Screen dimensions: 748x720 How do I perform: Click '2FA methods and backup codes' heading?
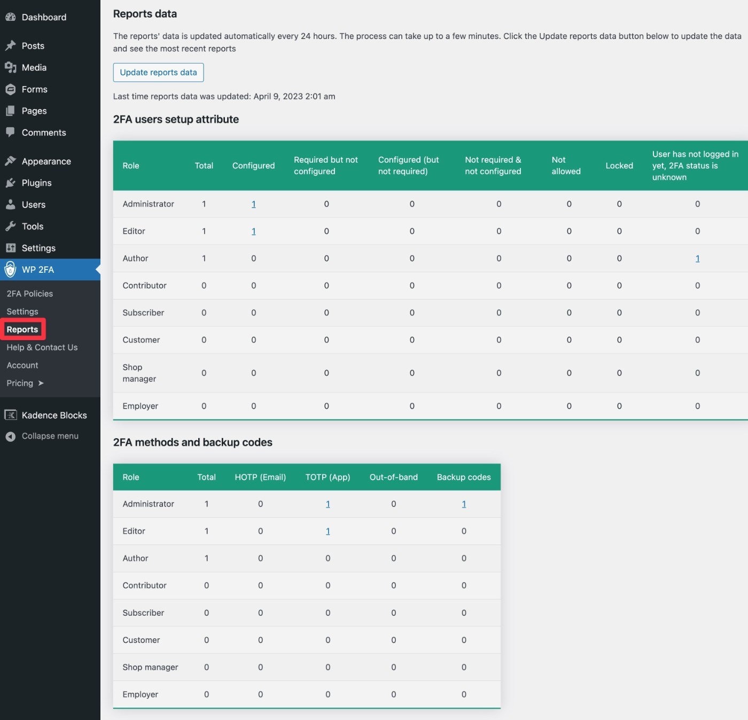tap(193, 442)
